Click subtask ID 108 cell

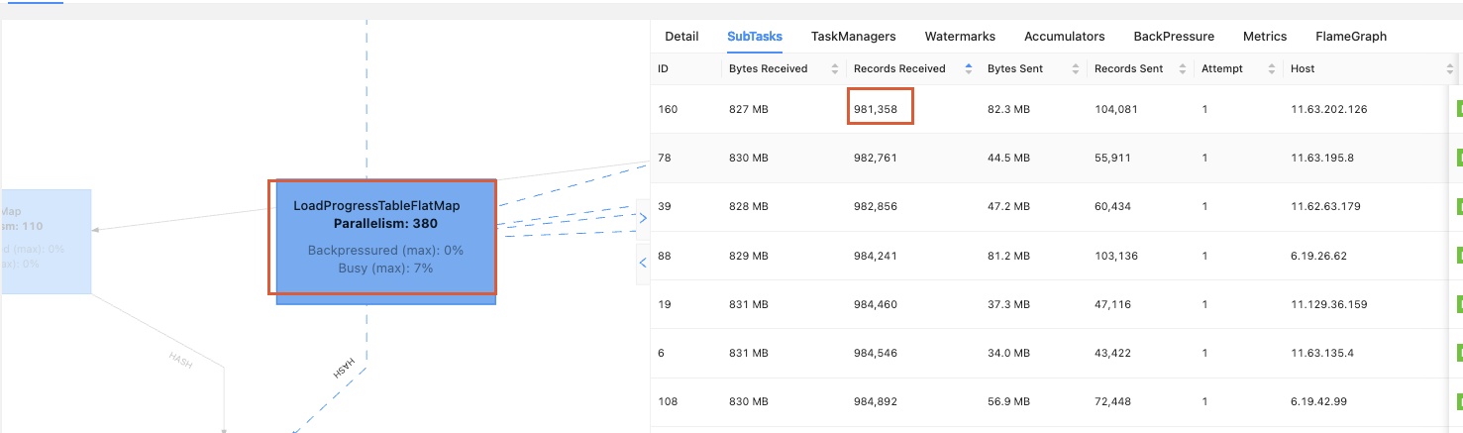tap(668, 401)
